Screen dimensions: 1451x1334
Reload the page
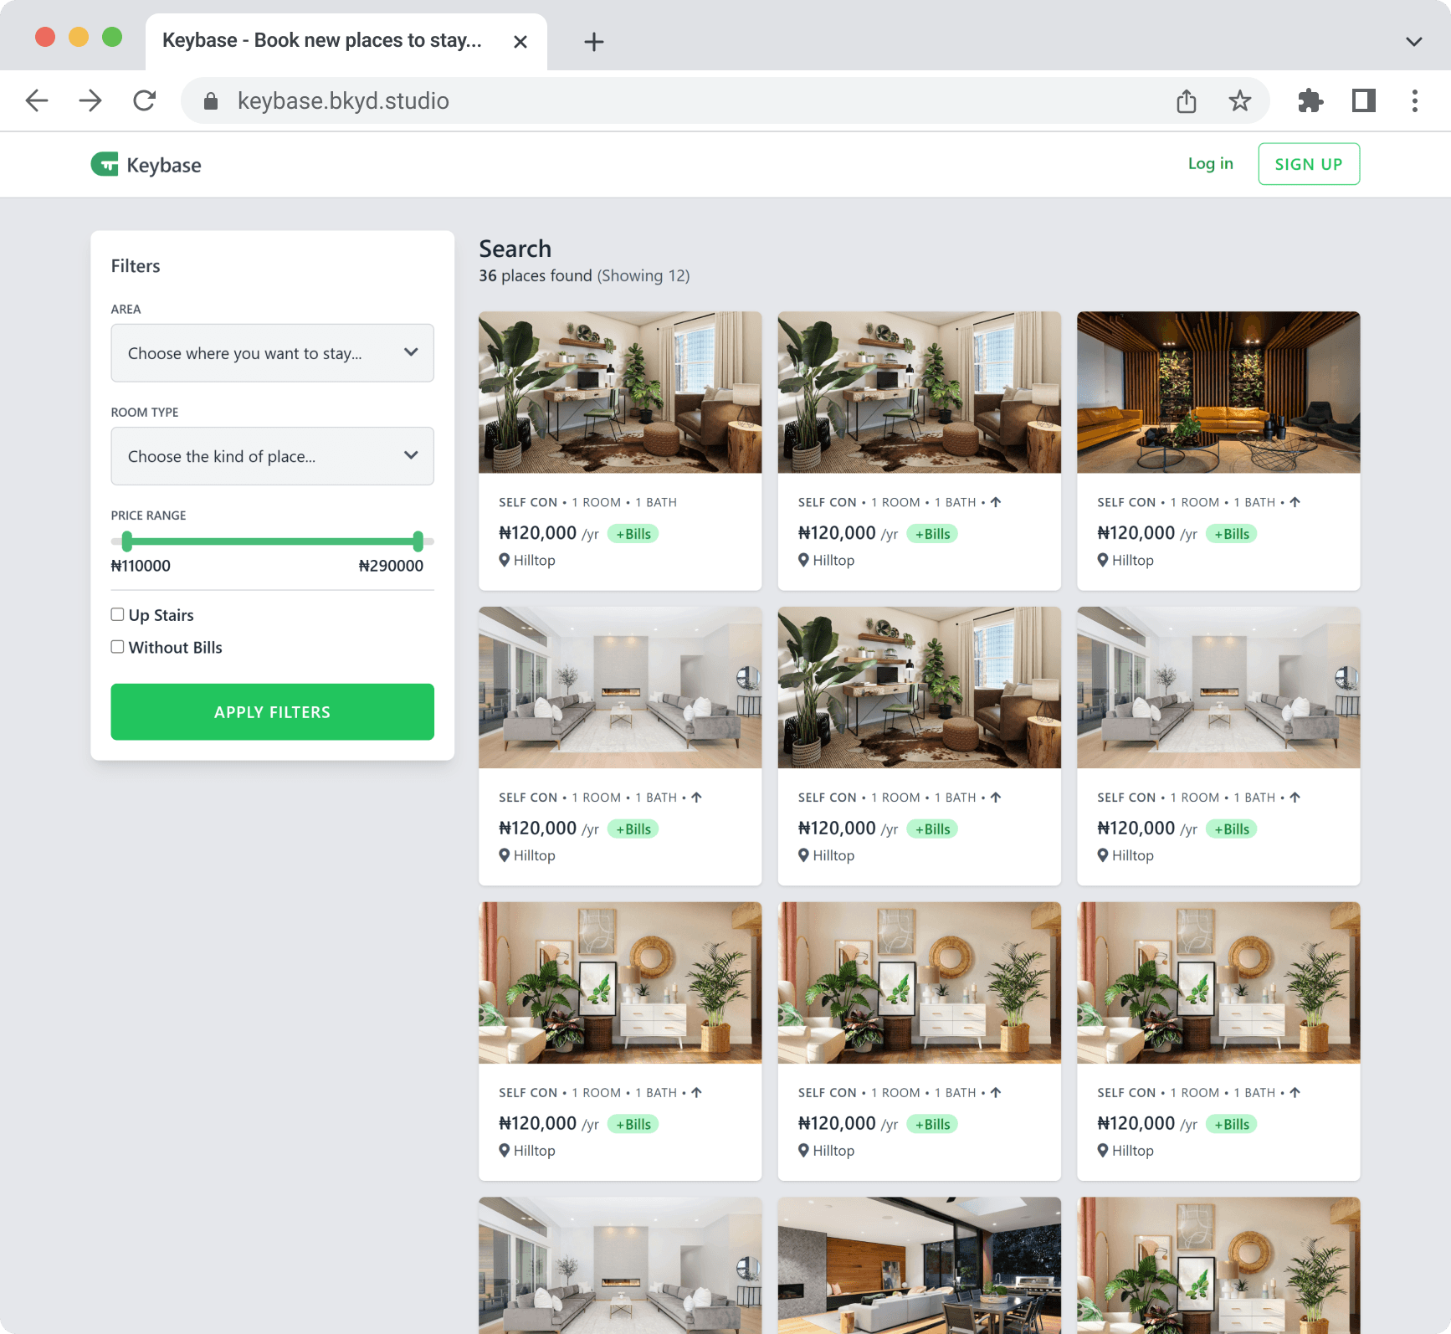(x=145, y=101)
